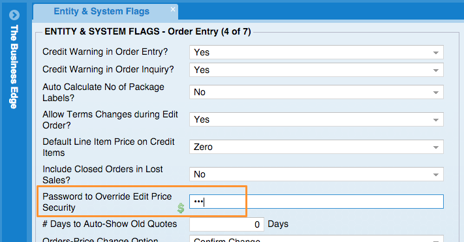Click the Order Entry (4 of 7) section heading
464x242 pixels.
click(209, 32)
